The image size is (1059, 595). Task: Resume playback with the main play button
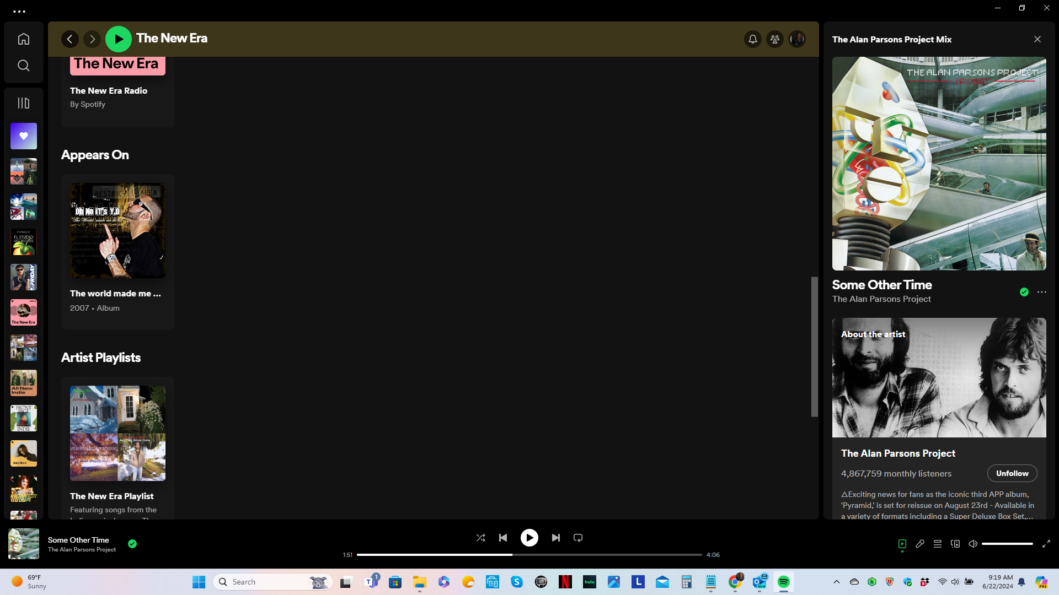tap(529, 538)
